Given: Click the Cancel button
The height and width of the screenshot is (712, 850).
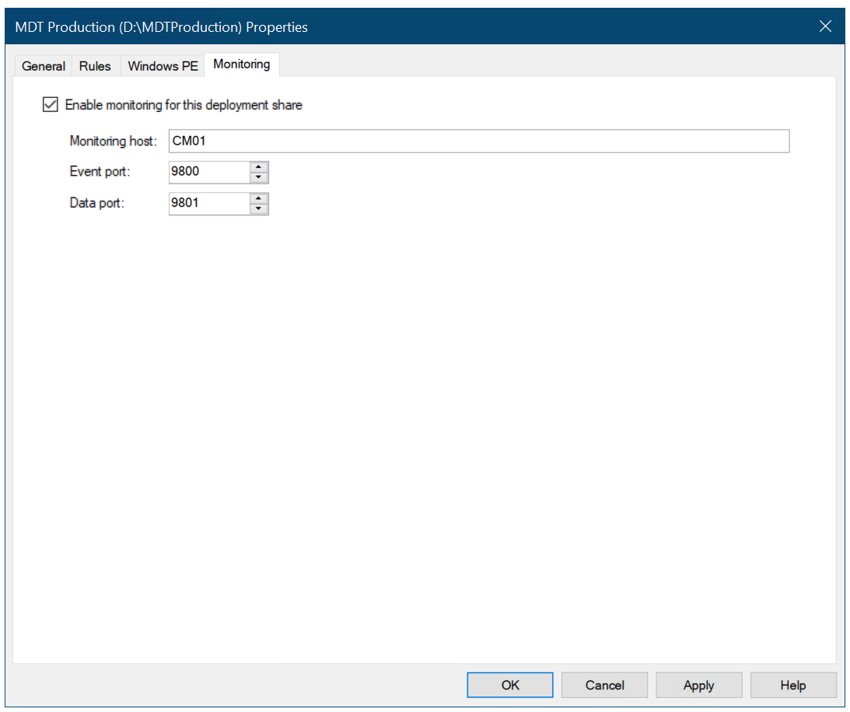Looking at the screenshot, I should [604, 685].
